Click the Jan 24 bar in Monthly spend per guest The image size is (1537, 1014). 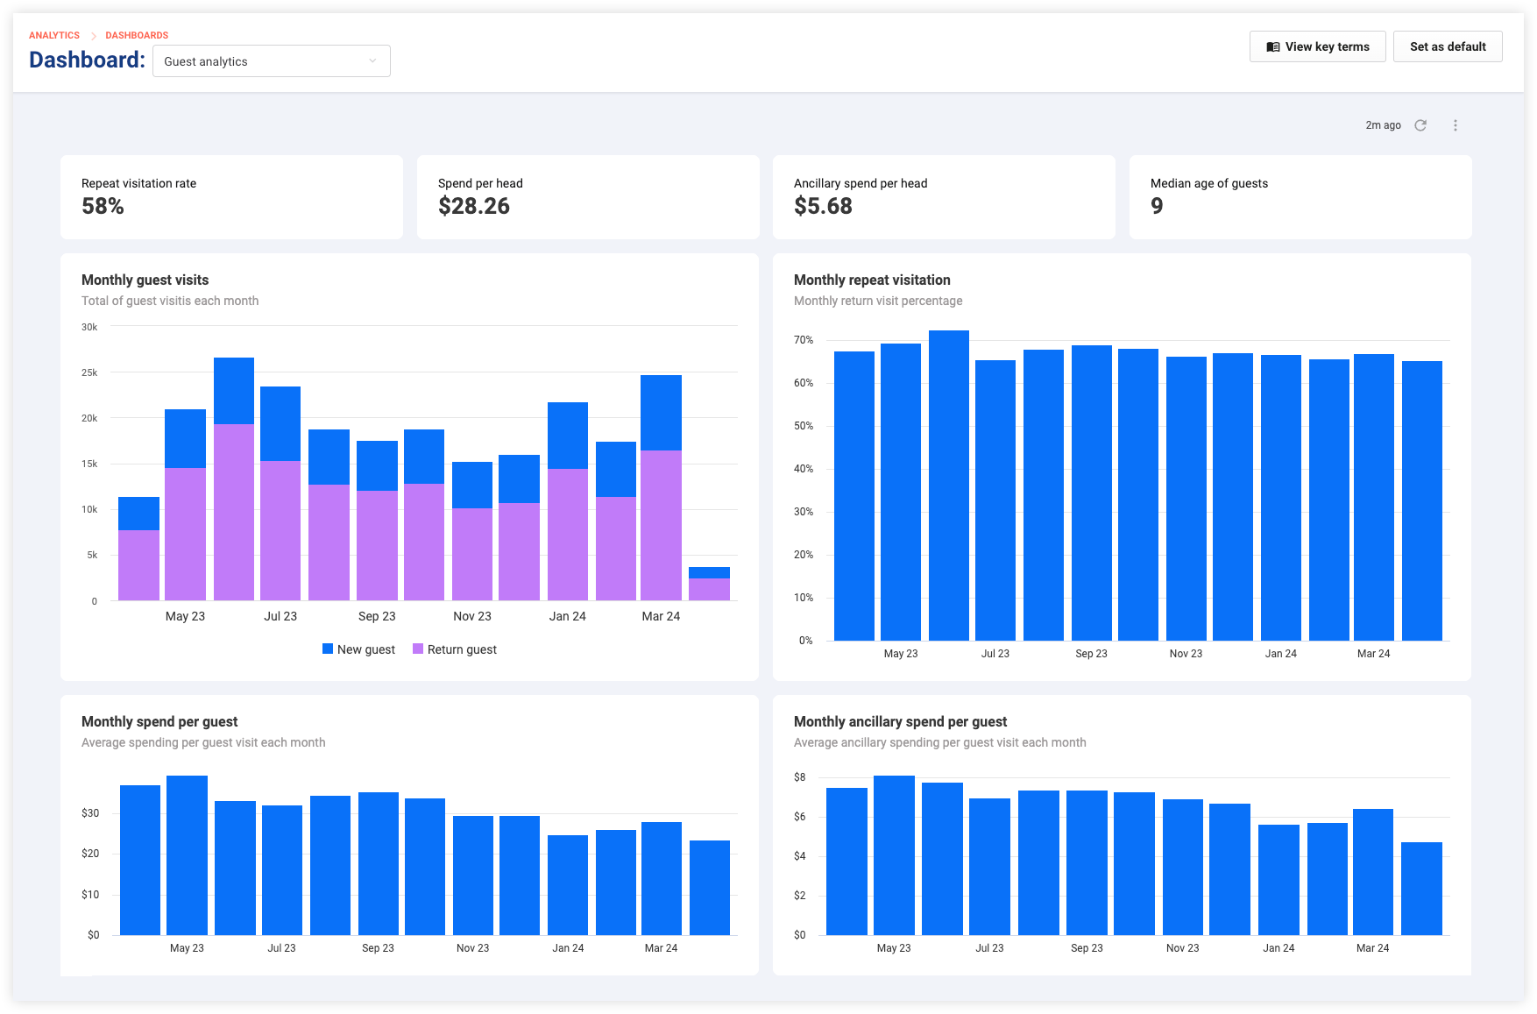click(568, 885)
